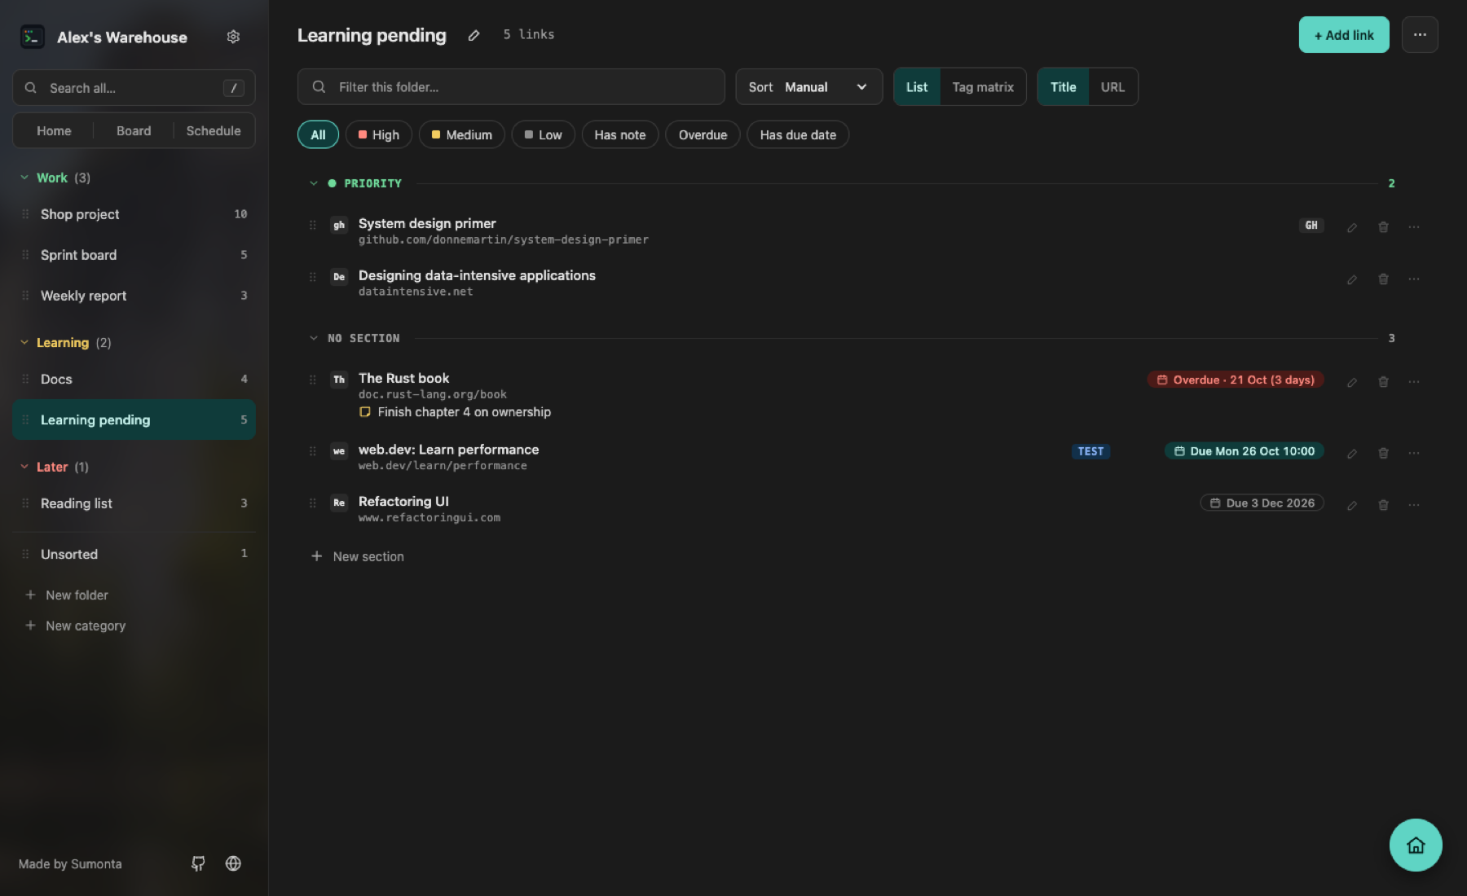Click the globe icon in the sidebar footer

tap(233, 863)
